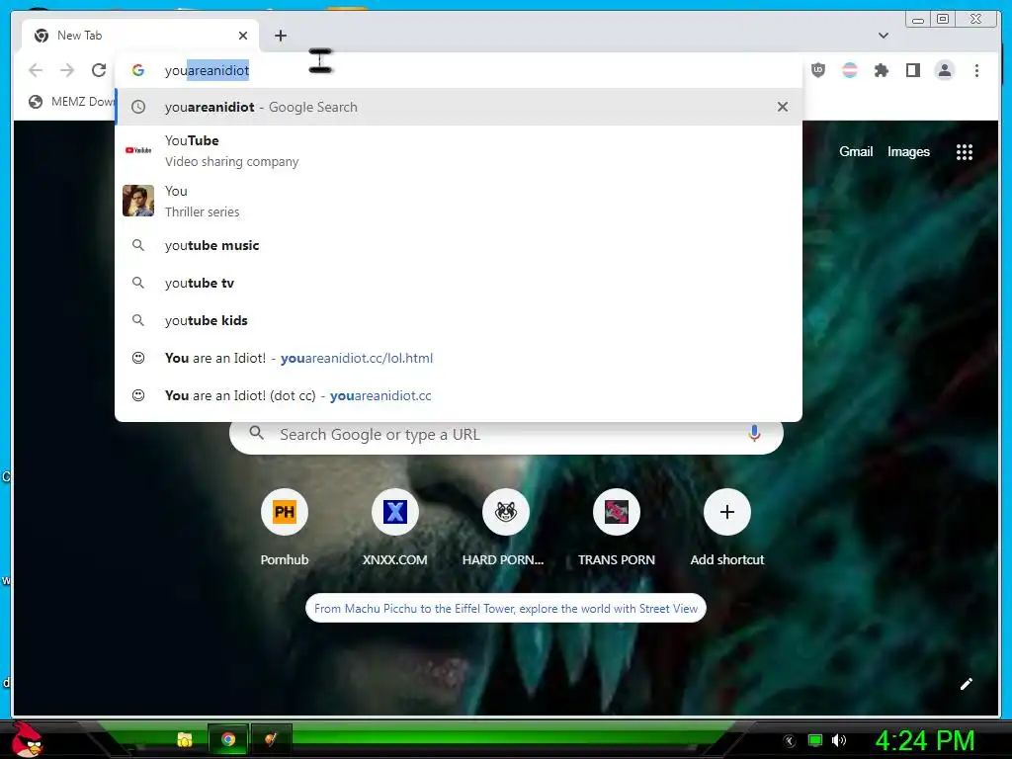The width and height of the screenshot is (1012, 759).
Task: Open the volume speaker tray icon
Action: 839,740
